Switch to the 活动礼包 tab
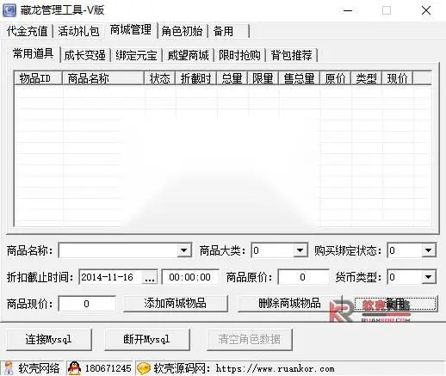This screenshot has height=376, width=446. (x=78, y=31)
